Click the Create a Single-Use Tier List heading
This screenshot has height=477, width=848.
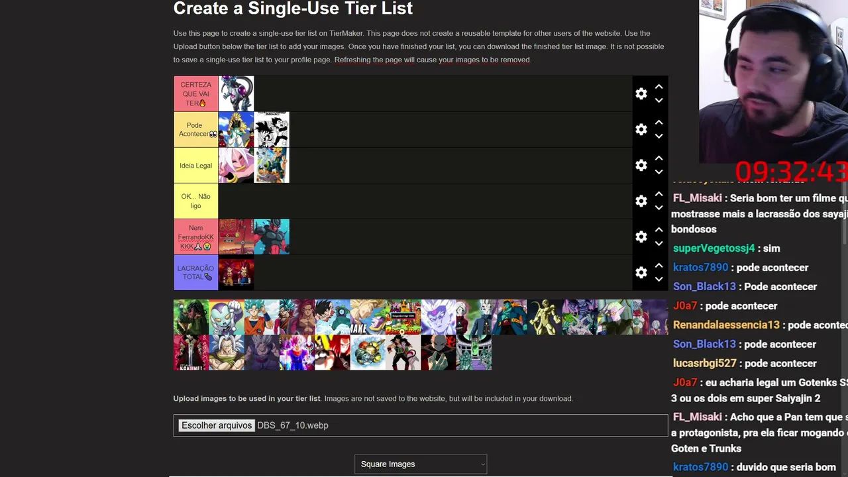click(x=293, y=8)
